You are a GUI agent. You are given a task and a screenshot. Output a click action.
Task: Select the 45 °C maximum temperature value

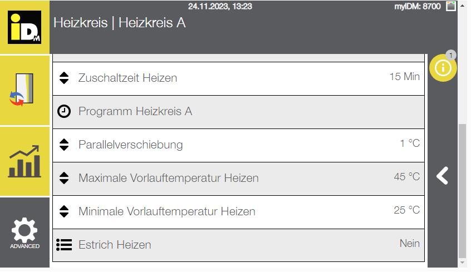click(407, 176)
